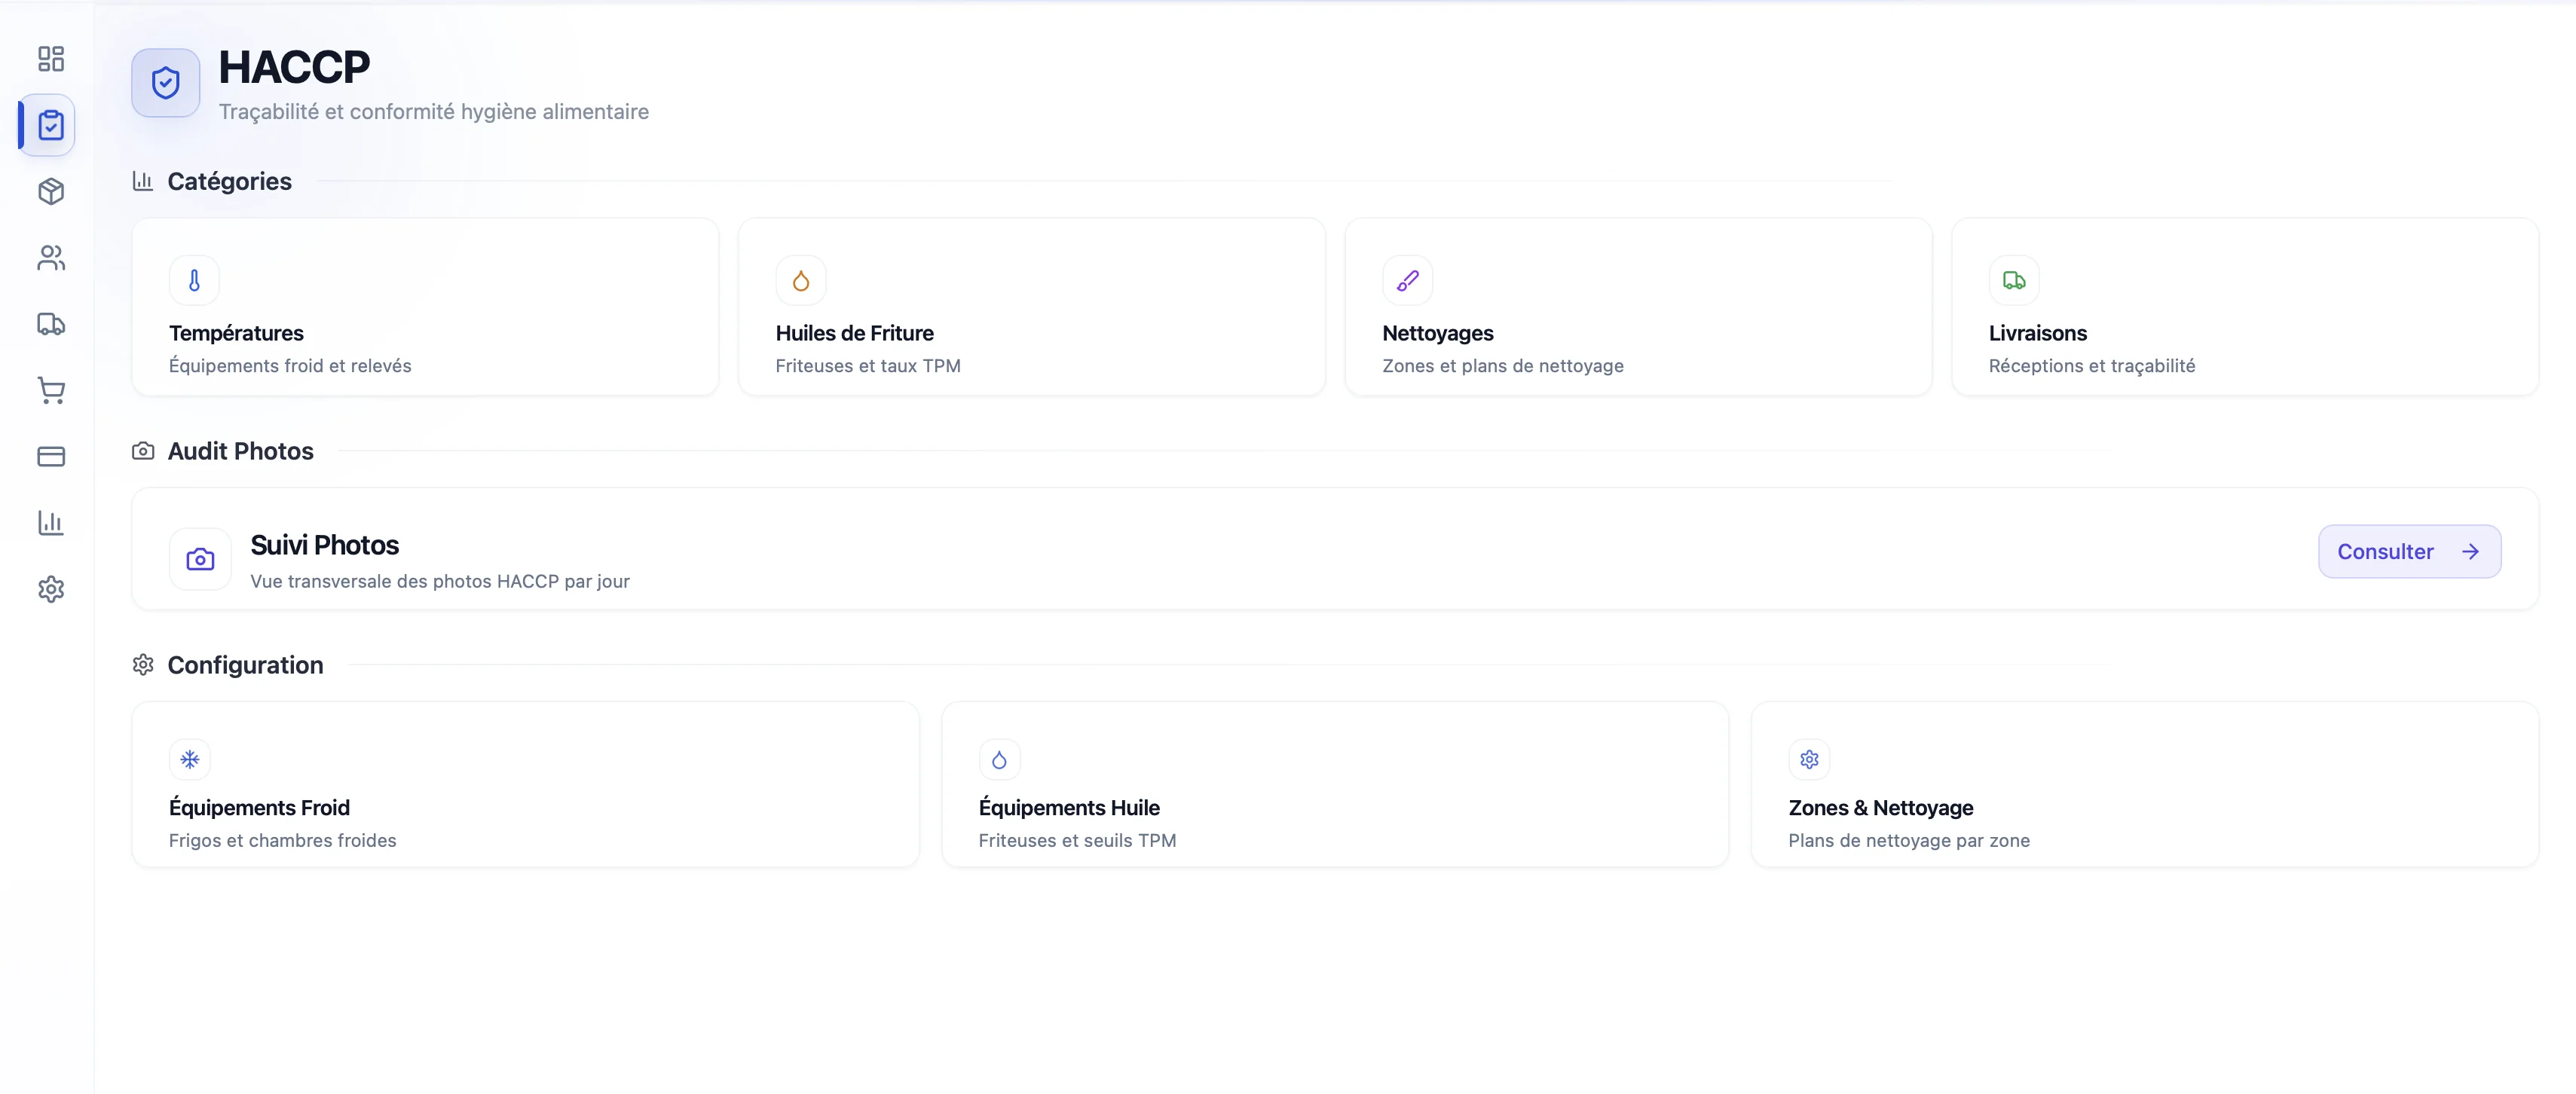This screenshot has width=2576, height=1094.
Task: Open the bar chart statistics sidebar icon
Action: [x=51, y=522]
